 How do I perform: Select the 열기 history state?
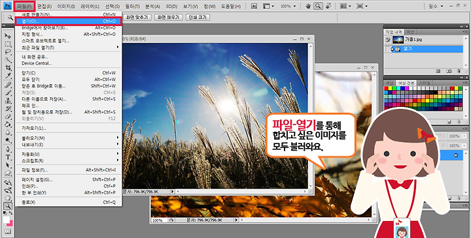424,49
